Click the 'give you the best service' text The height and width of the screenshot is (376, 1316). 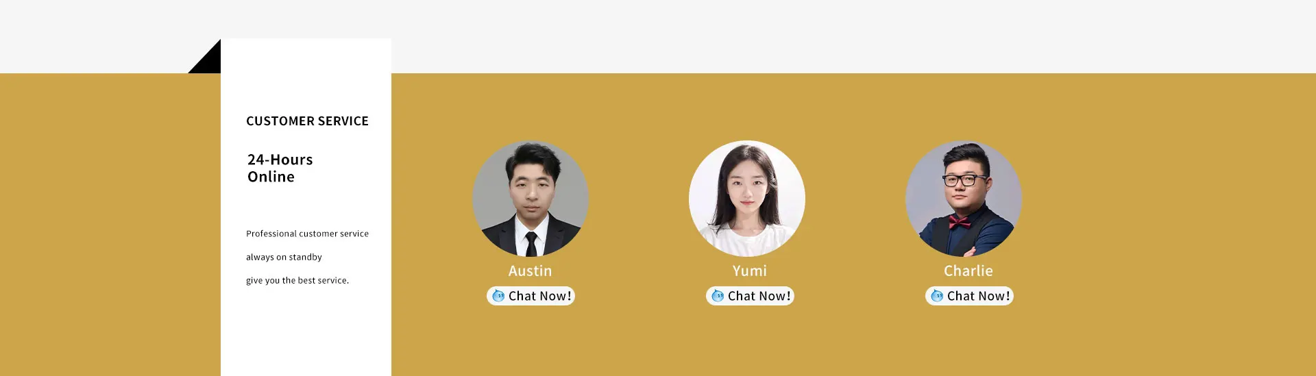[297, 280]
